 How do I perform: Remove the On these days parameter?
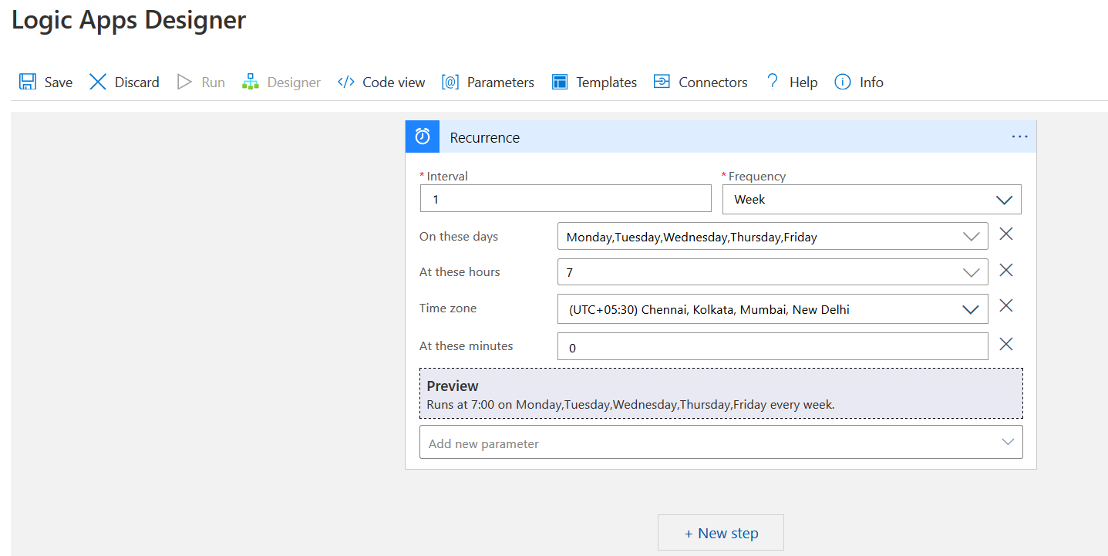coord(1005,234)
